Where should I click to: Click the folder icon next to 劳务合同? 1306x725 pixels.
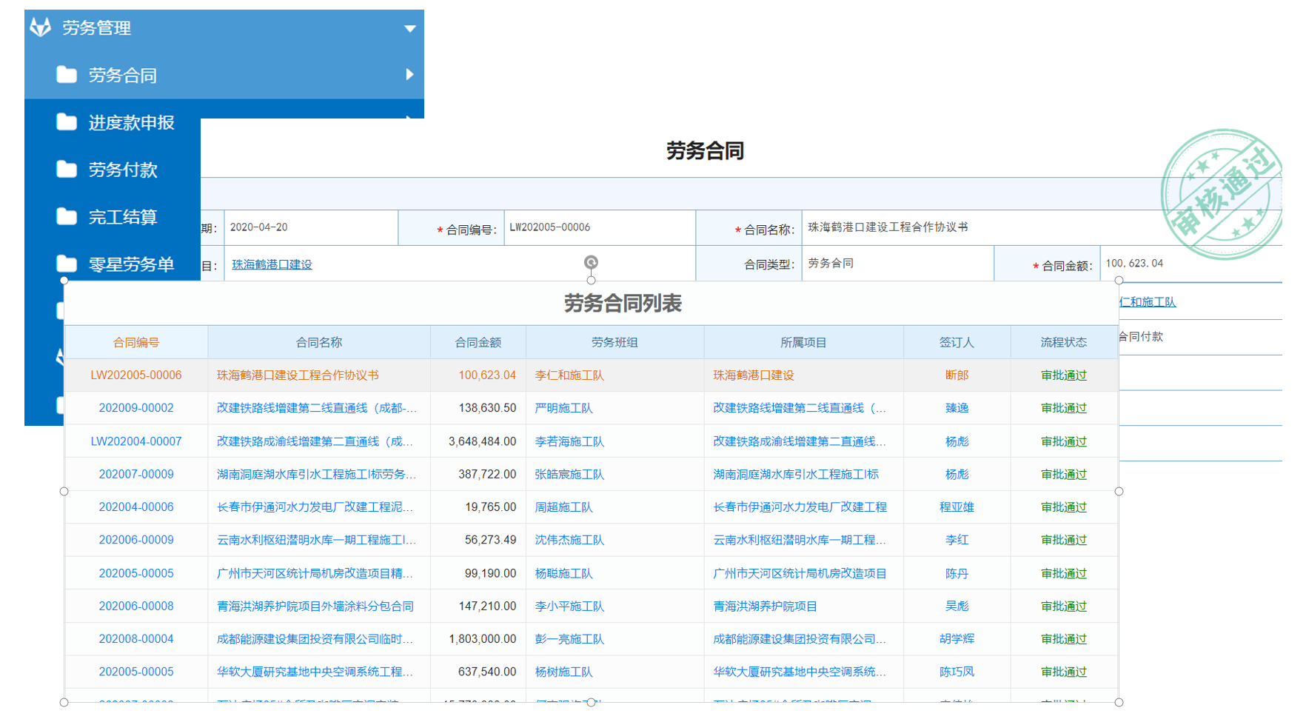click(67, 75)
